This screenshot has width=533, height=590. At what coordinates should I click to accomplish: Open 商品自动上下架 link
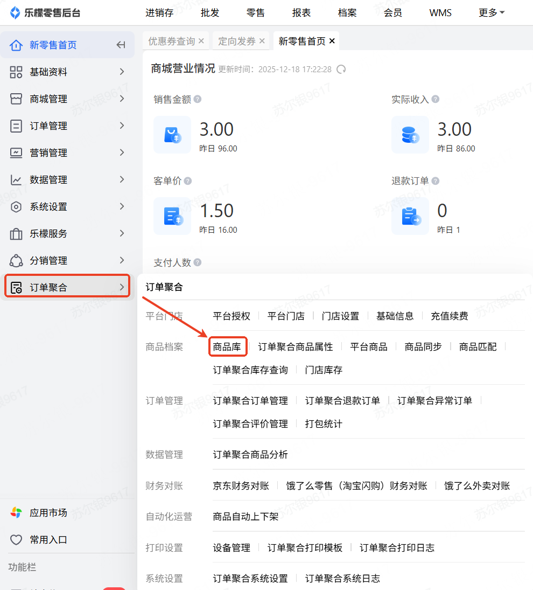pyautogui.click(x=246, y=517)
